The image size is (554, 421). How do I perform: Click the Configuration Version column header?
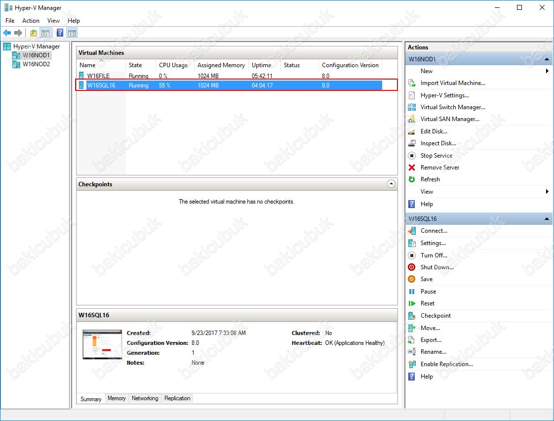point(351,65)
